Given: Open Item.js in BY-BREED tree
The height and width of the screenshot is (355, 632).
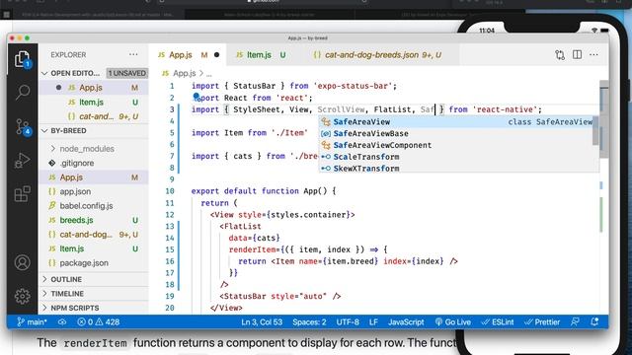Looking at the screenshot, I should coord(94,248).
